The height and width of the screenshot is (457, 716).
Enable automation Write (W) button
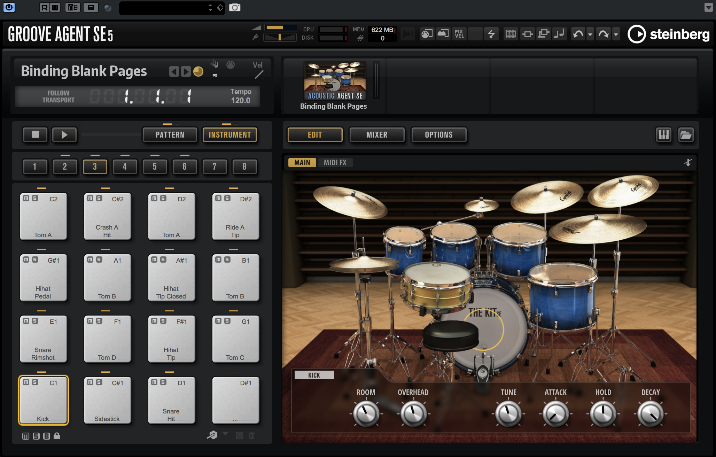coord(55,7)
